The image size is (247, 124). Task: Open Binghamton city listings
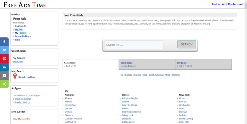(185, 105)
